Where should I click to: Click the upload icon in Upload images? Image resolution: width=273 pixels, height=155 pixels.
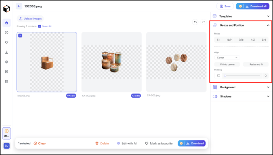[21, 19]
